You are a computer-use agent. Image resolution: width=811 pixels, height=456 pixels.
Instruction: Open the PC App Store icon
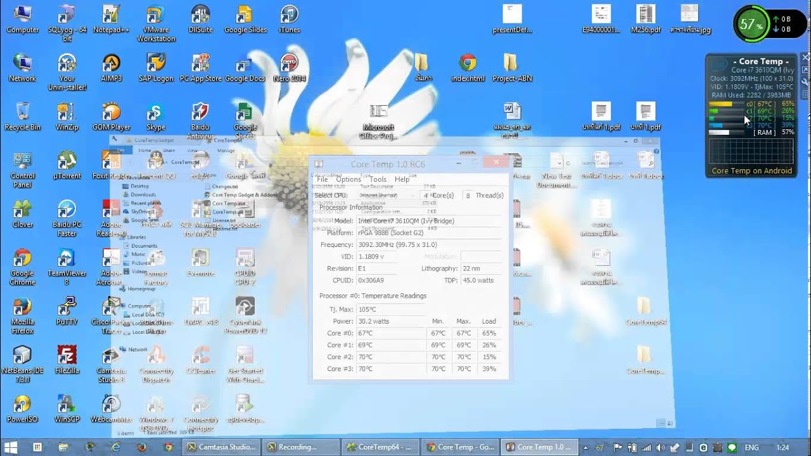(200, 68)
